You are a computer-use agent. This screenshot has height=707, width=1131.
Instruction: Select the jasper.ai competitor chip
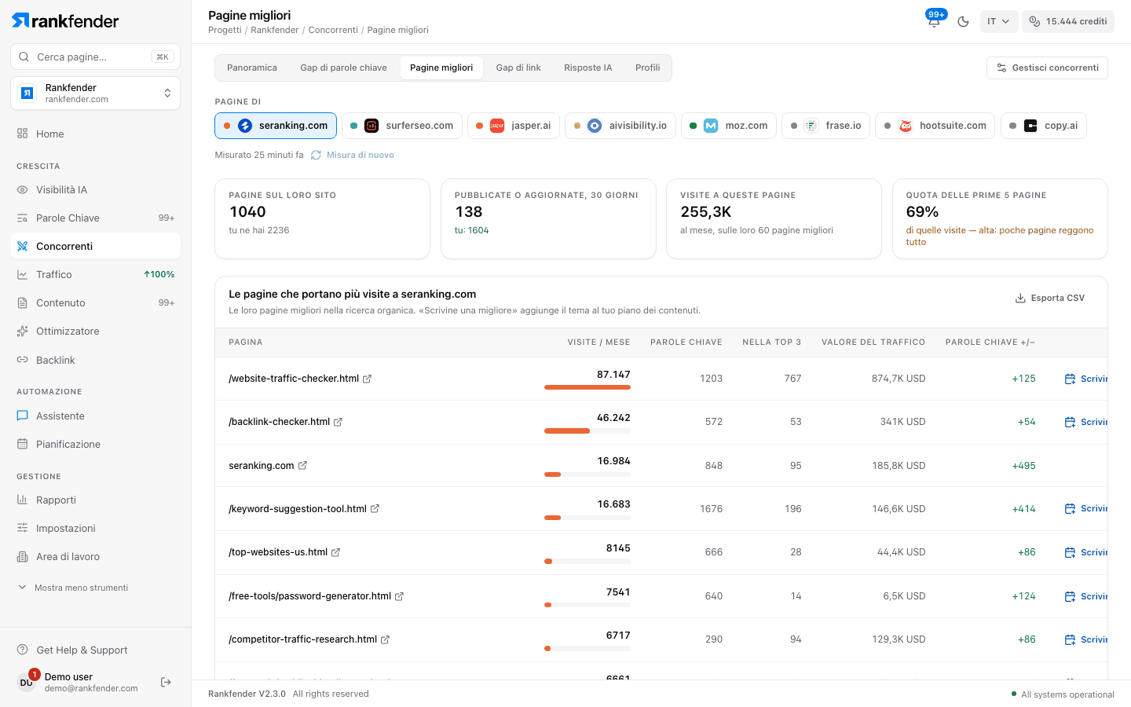[514, 126]
